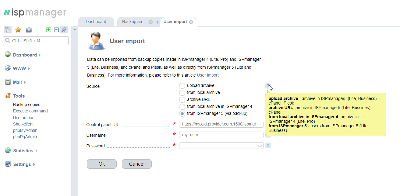Click the WWW globe icon

[8, 68]
